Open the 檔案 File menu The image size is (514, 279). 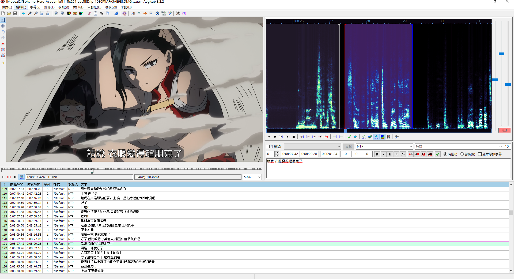click(x=7, y=7)
